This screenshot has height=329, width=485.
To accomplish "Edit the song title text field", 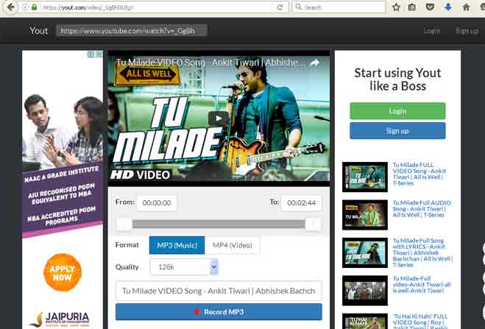I will point(219,291).
